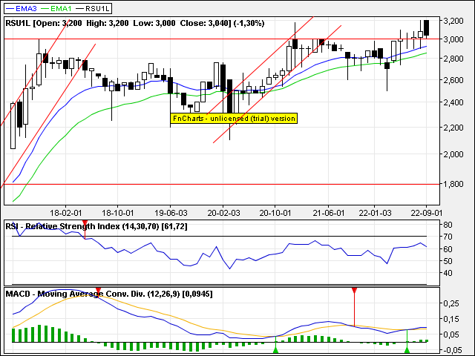The image size is (475, 356).
Task: Click the MACD axis label 0,15
Action: 451,319
